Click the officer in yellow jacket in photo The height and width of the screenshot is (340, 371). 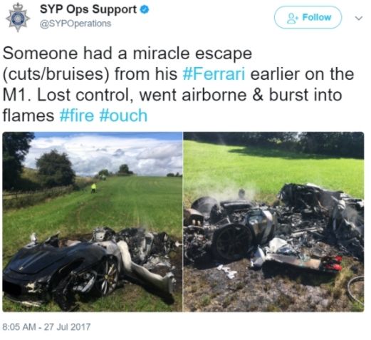[x=94, y=187]
